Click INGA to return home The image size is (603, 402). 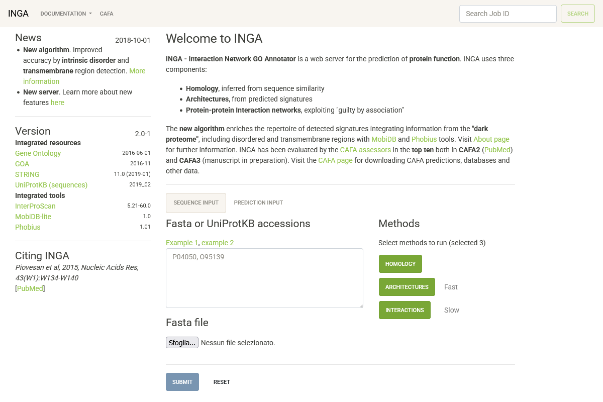[18, 13]
